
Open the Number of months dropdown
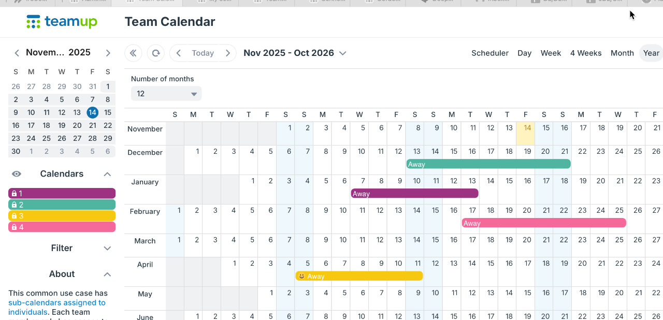coord(166,94)
